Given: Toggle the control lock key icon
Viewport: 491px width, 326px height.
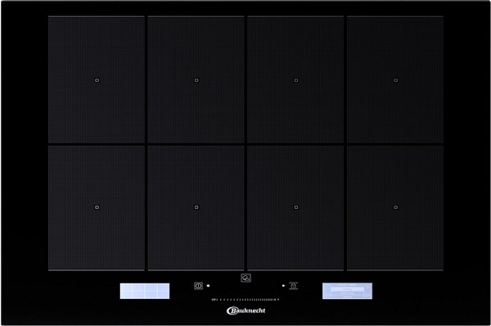Looking at the screenshot, I should point(294,286).
